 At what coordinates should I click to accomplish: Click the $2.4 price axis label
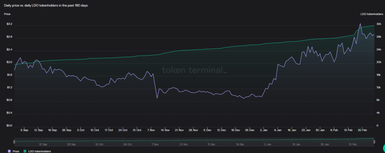pyautogui.click(x=9, y=50)
